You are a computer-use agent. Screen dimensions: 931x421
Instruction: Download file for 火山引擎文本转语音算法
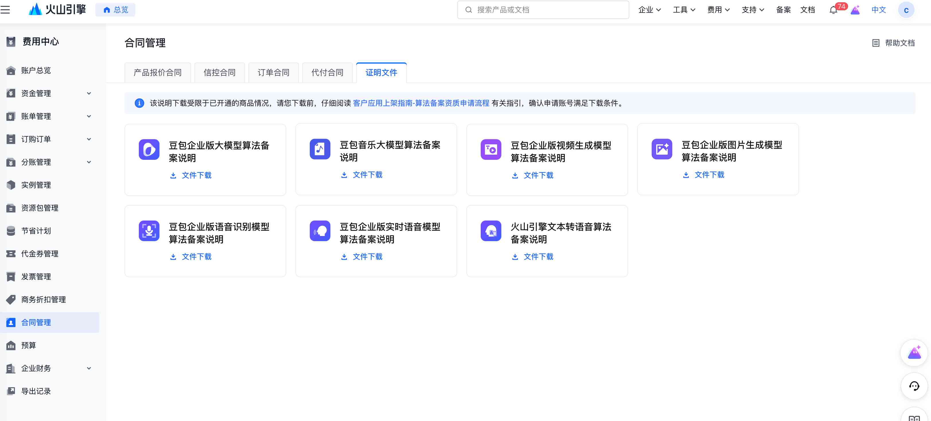(x=532, y=257)
